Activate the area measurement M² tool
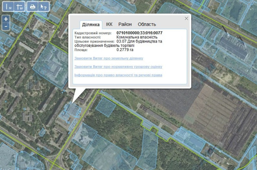This screenshot has width=257, height=170. pyautogui.click(x=19, y=6)
